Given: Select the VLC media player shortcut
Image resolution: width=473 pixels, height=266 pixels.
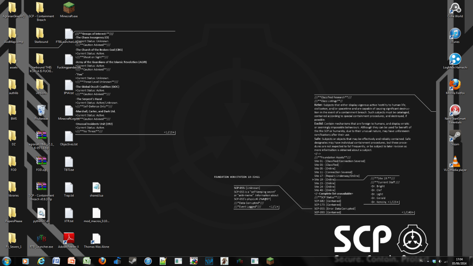Looking at the screenshot, I should point(455,162).
